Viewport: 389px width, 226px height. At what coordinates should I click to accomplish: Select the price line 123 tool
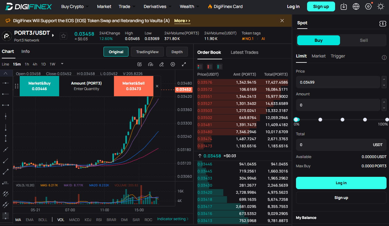pyautogui.click(x=6, y=183)
